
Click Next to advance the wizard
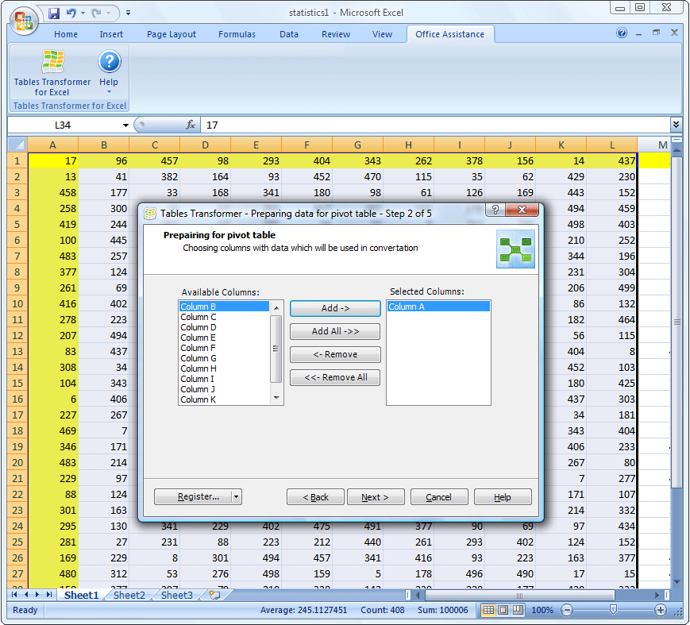(375, 496)
